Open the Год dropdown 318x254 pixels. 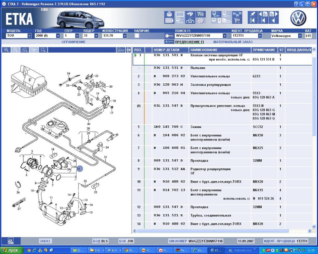click(58, 36)
